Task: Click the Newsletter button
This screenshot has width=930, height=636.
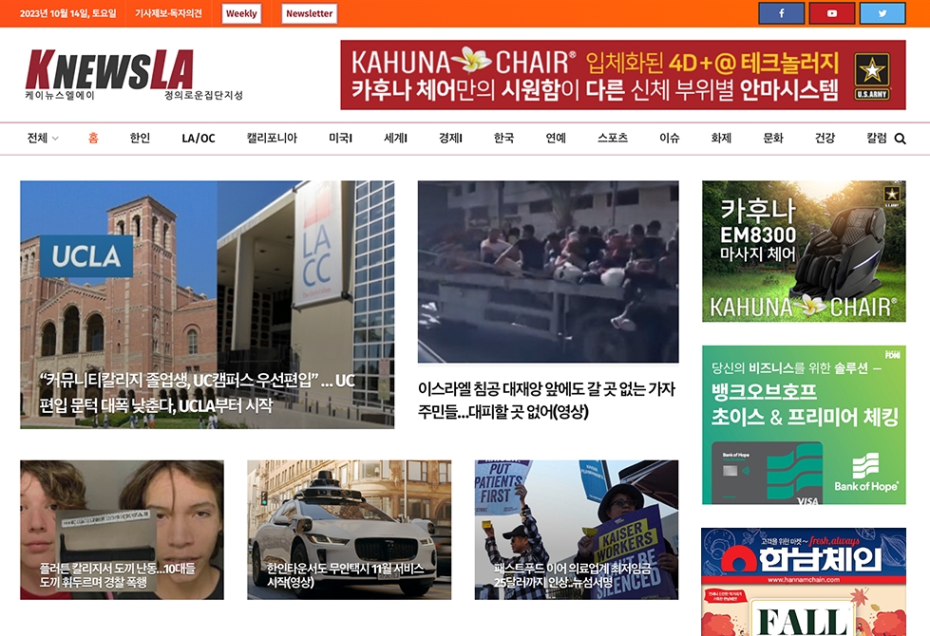Action: point(309,13)
